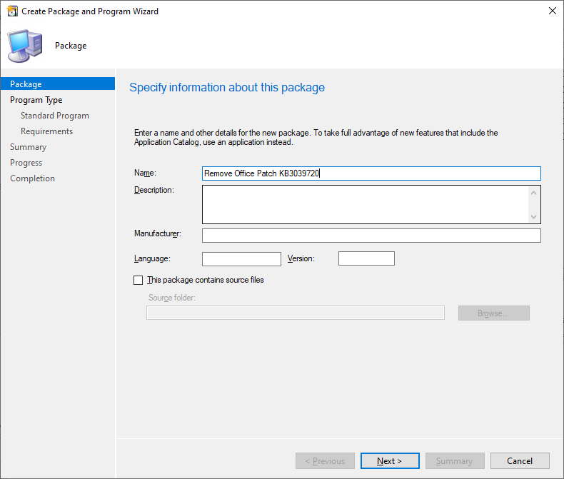Click the wizard title bar icon
The width and height of the screenshot is (564, 479).
point(12,11)
